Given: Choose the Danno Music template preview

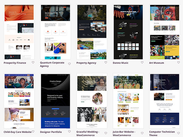Looking at the screenshot, I should click(x=128, y=32).
